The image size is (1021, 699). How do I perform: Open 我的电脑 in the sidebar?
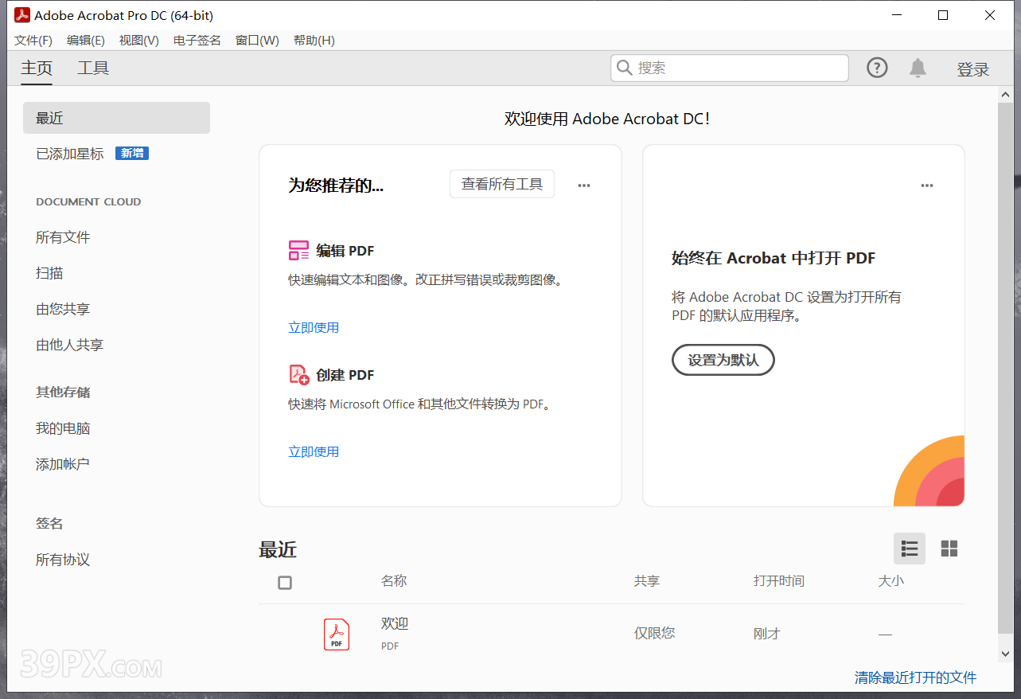pos(63,428)
